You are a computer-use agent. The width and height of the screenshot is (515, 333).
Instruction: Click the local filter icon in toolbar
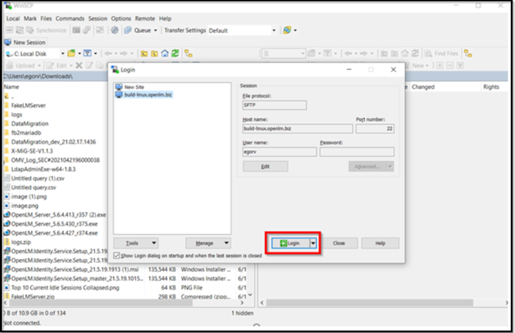[x=87, y=54]
